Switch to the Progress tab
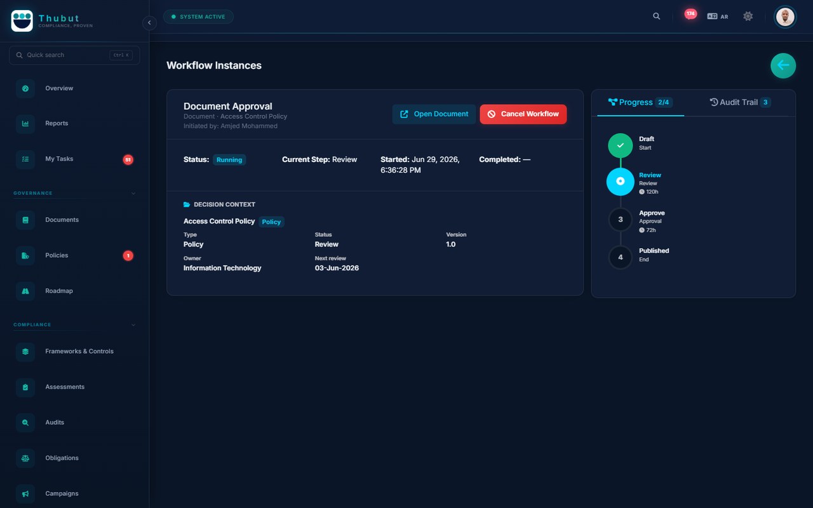 point(640,103)
